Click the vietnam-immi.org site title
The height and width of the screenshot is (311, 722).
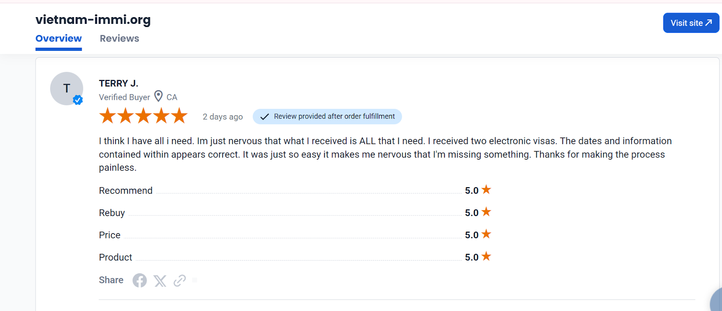click(x=93, y=20)
